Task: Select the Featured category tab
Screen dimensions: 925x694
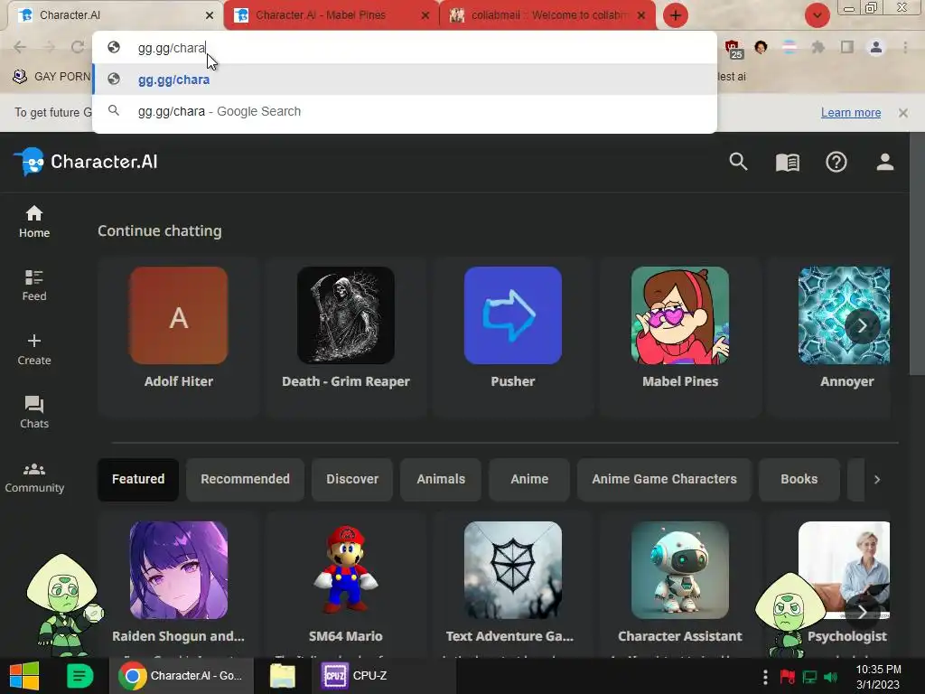Action: click(x=138, y=479)
